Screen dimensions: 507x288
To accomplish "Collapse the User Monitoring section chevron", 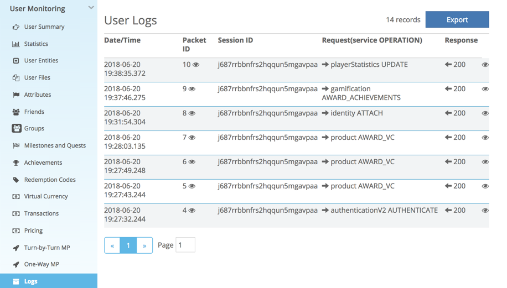I will (91, 8).
